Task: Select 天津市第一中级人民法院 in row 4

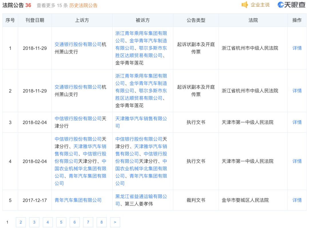Action: 247,161
